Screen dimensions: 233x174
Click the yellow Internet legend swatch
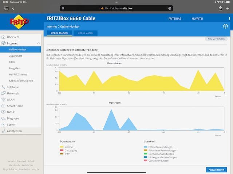[62, 147]
